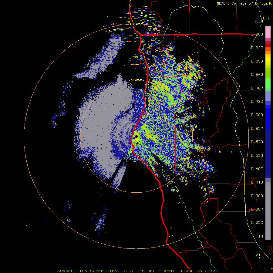Click the CORRELATION COEFFICIENT (CC) caption text
The width and height of the screenshot is (273, 273).
click(95, 271)
